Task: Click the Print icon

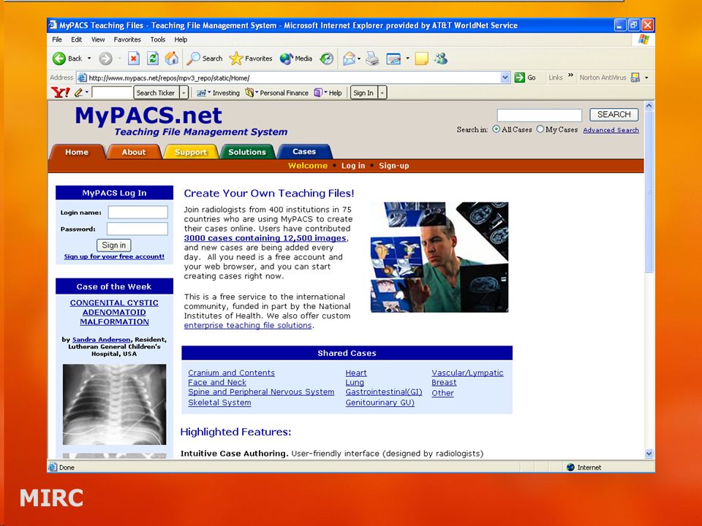Action: (372, 58)
